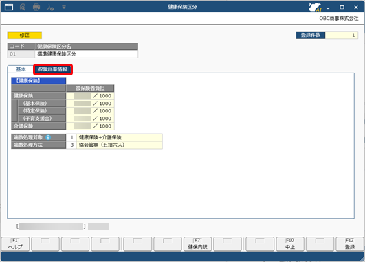365x262 pixels.
Task: Open the tools settings icon
Action: pyautogui.click(x=50, y=7)
